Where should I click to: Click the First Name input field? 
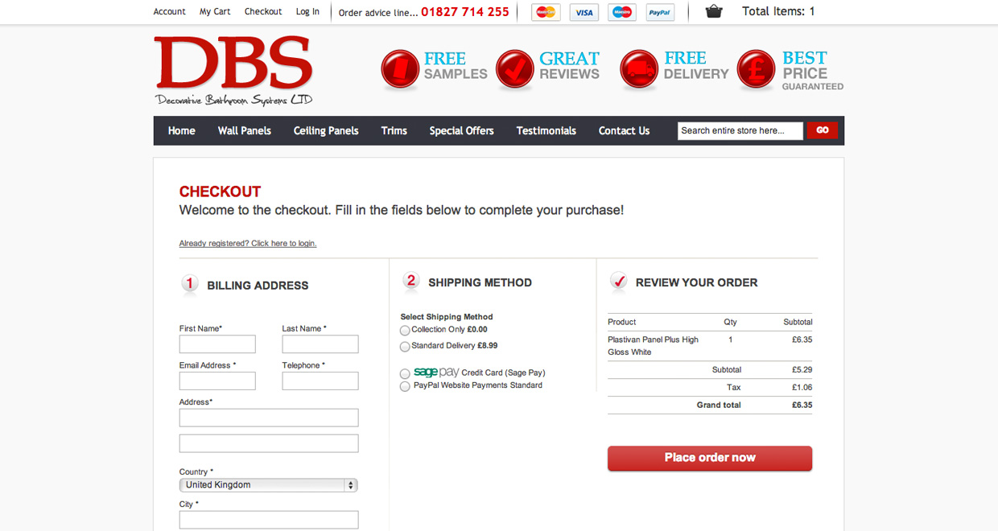point(217,344)
